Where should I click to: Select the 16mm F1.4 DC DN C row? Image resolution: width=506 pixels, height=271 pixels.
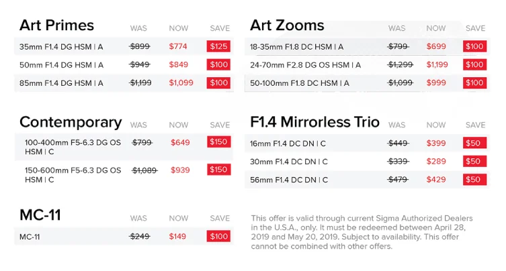[368, 144]
